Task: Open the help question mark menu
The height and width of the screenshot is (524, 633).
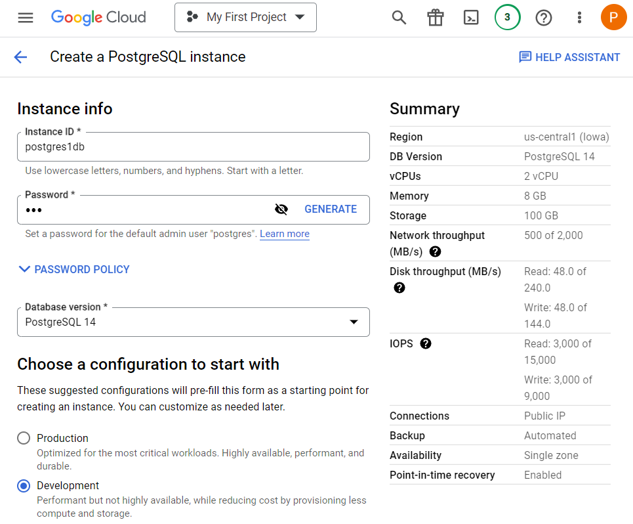Action: [x=543, y=18]
